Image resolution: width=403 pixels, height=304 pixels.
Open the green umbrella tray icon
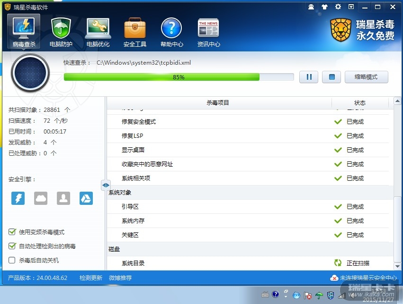tap(319, 296)
